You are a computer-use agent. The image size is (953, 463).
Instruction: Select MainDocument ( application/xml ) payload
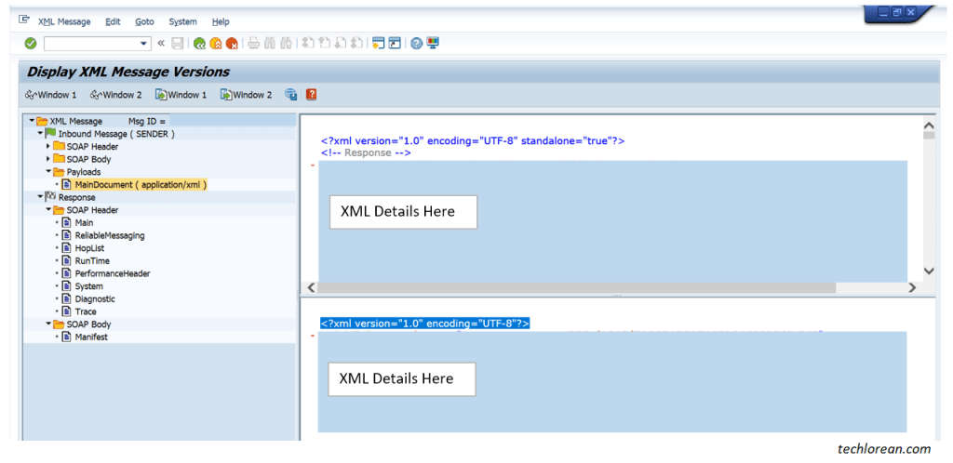(x=141, y=184)
